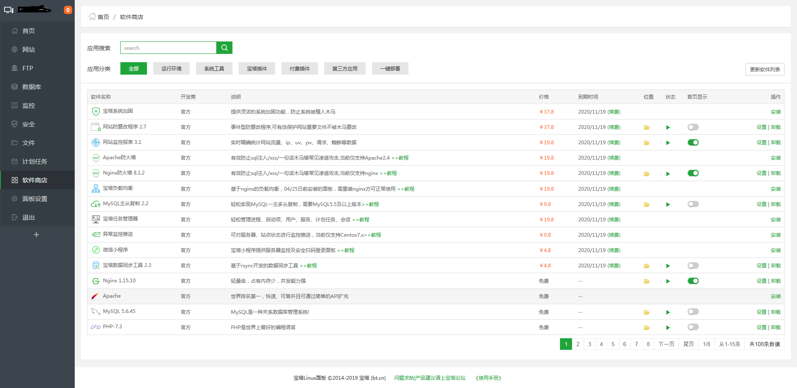
Task: Open 设置 for Nginx 1.15.10
Action: pyautogui.click(x=761, y=281)
